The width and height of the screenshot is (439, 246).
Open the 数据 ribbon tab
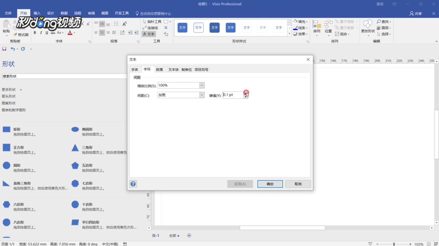click(x=64, y=13)
